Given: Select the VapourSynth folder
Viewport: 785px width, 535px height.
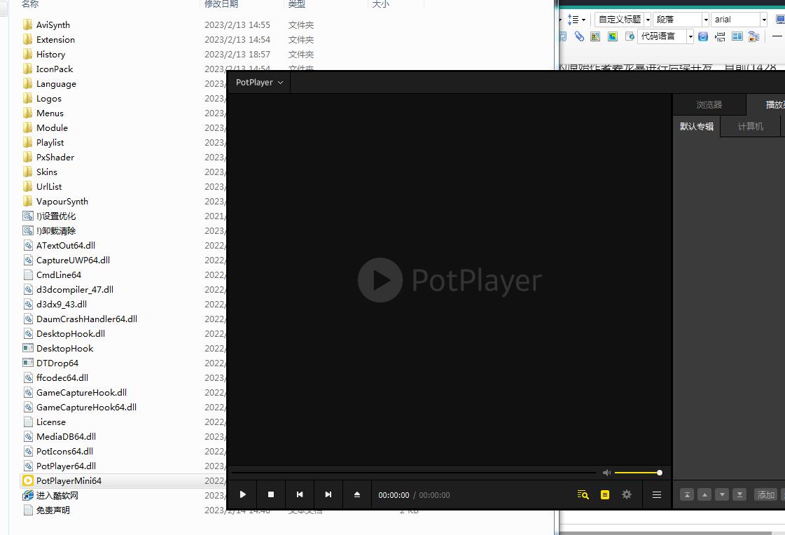Looking at the screenshot, I should point(62,201).
